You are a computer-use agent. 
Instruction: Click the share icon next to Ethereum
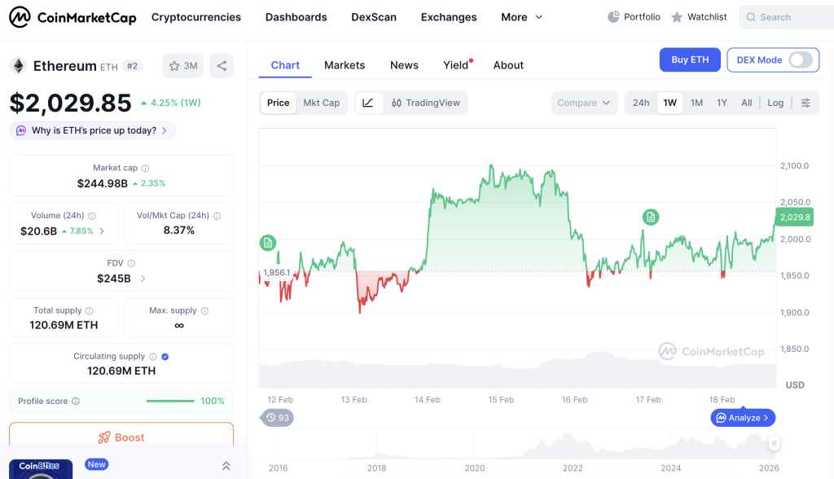[222, 66]
